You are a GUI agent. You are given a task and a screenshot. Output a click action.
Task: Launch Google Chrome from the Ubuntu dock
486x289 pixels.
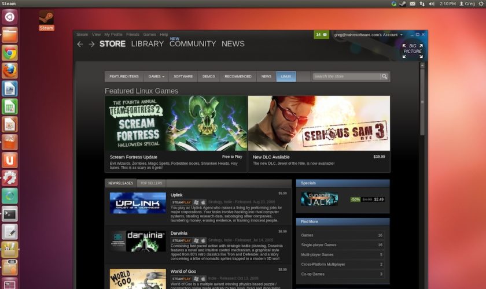tap(10, 53)
